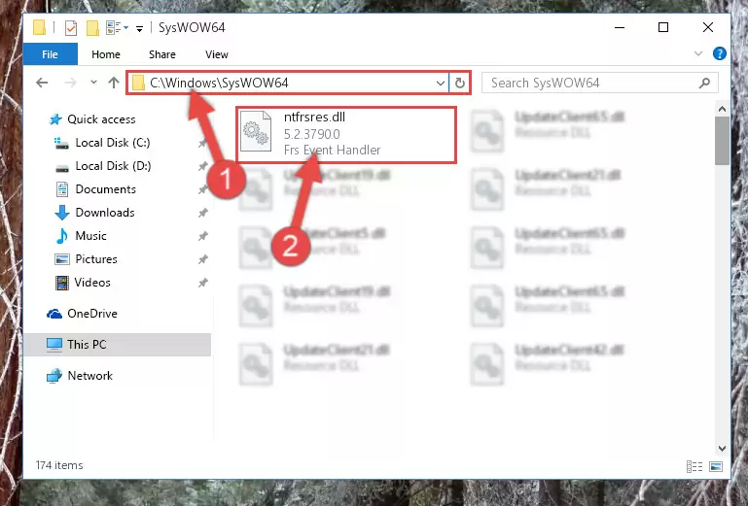Click the 174 items status text
The height and width of the screenshot is (506, 748).
tap(59, 465)
